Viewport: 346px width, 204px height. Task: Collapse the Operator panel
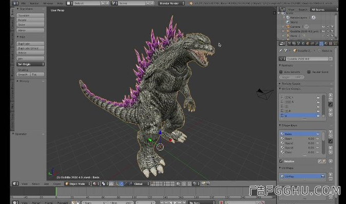click(x=13, y=134)
